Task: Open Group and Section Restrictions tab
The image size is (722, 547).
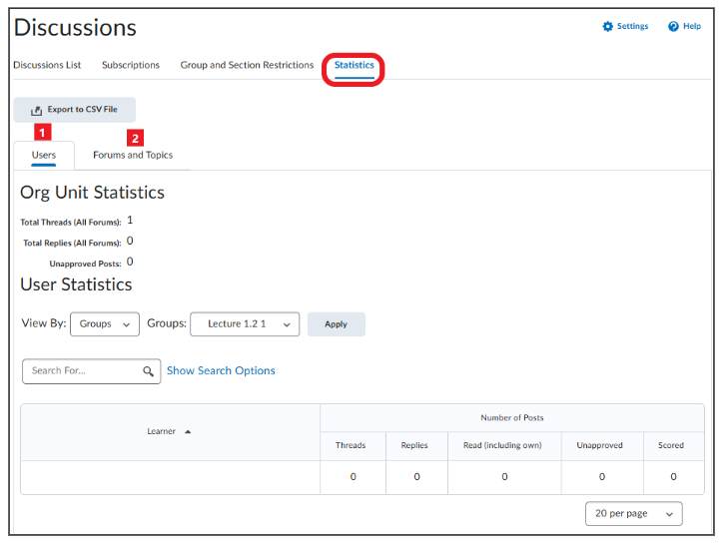Action: pos(247,65)
